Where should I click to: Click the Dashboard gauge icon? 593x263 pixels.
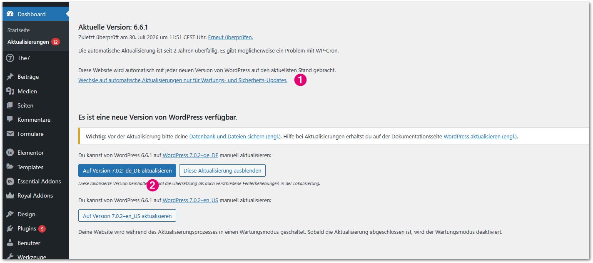[x=10, y=14]
